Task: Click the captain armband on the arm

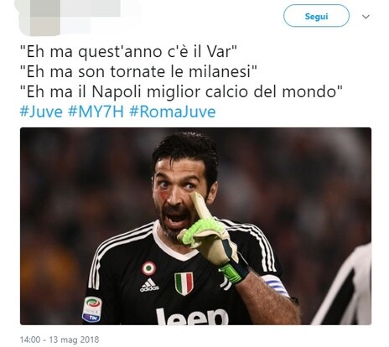Action: (276, 285)
